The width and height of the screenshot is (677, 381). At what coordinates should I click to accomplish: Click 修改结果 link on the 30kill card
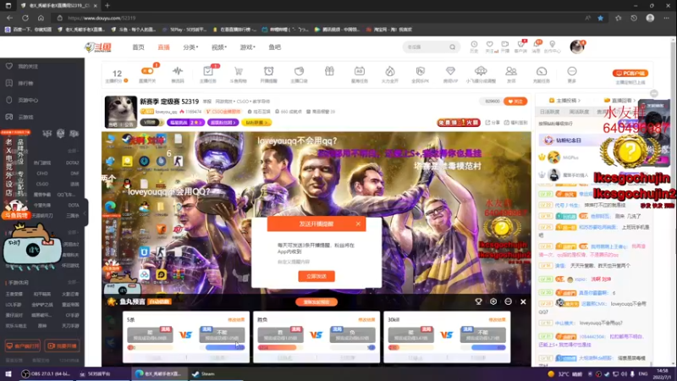(497, 320)
